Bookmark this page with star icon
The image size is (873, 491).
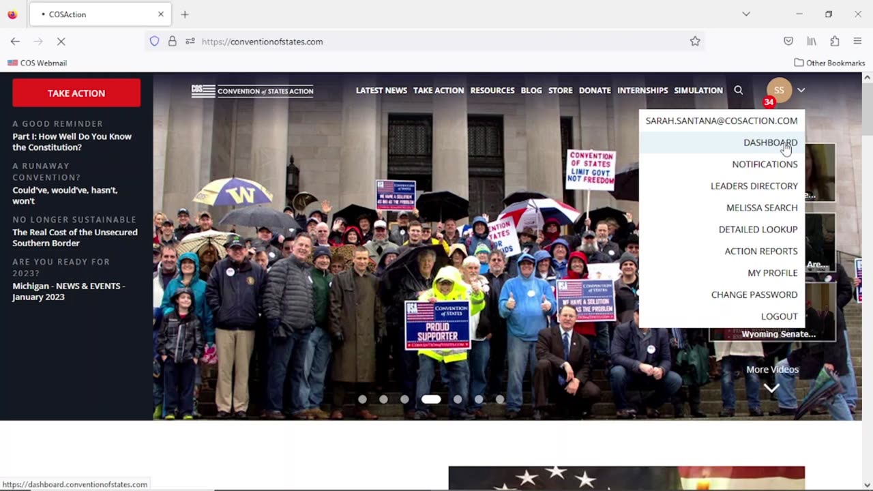click(x=695, y=42)
